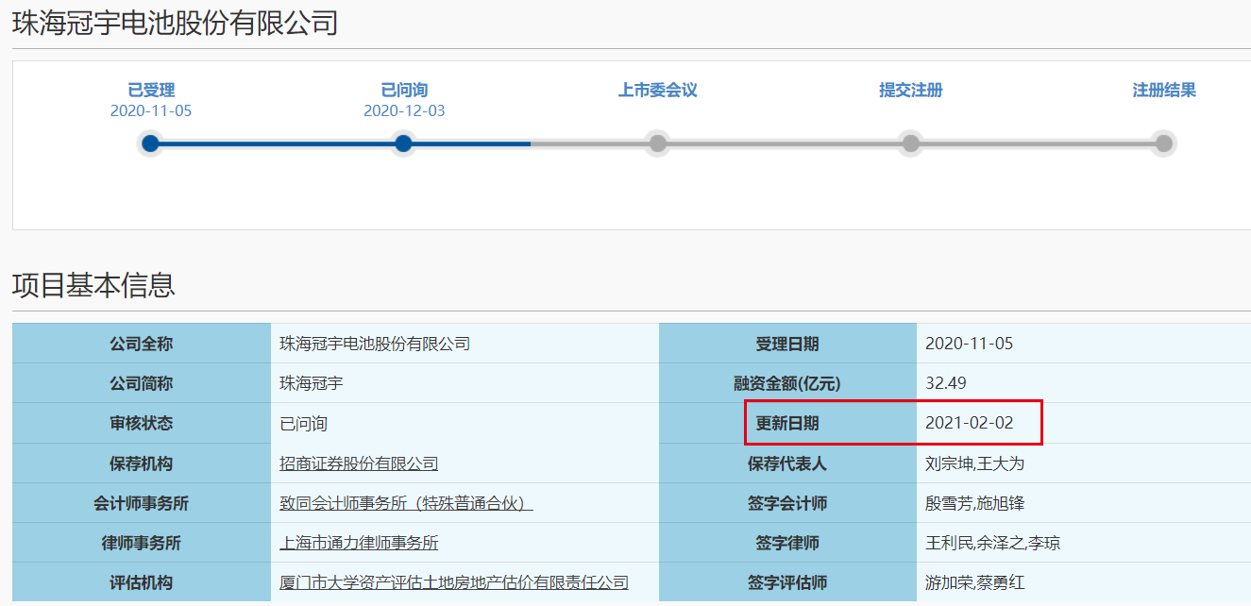Select the 提交注册 stage label

click(911, 91)
